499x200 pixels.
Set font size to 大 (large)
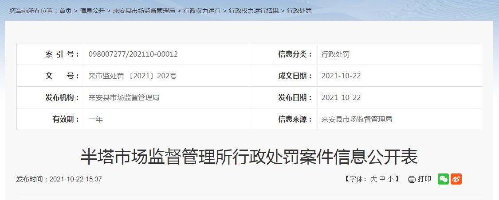click(x=373, y=179)
